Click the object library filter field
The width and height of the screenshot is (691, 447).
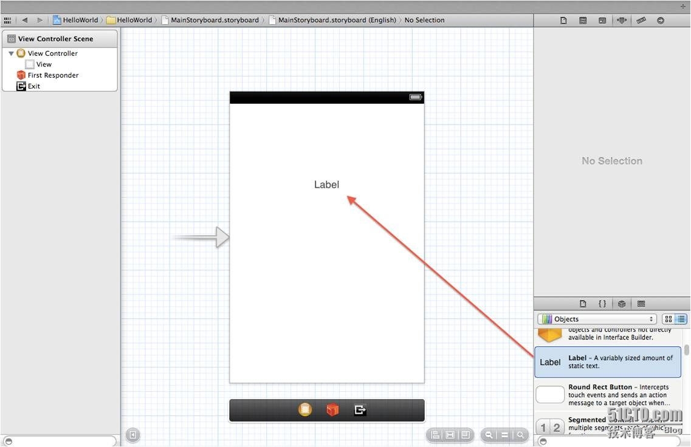pyautogui.click(x=608, y=441)
